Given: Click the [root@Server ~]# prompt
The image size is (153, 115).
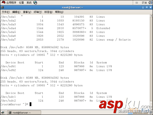Looking at the screenshot, I should pos(14,105).
